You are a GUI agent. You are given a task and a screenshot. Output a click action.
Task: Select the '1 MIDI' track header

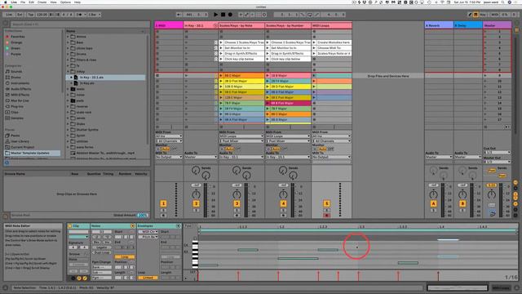tap(169, 25)
